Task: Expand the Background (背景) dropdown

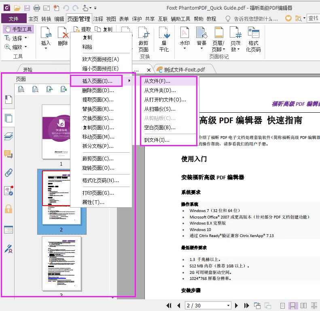Action: pyautogui.click(x=201, y=49)
